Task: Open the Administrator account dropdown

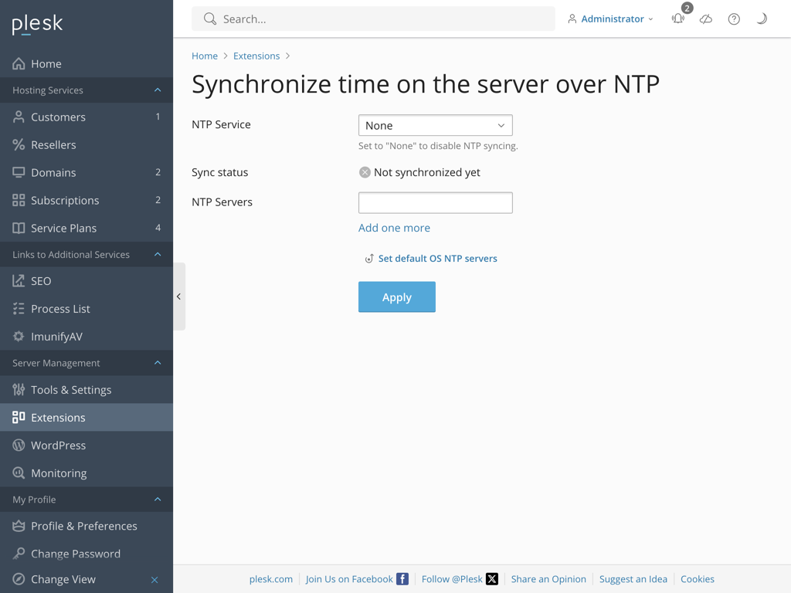Action: pos(610,19)
